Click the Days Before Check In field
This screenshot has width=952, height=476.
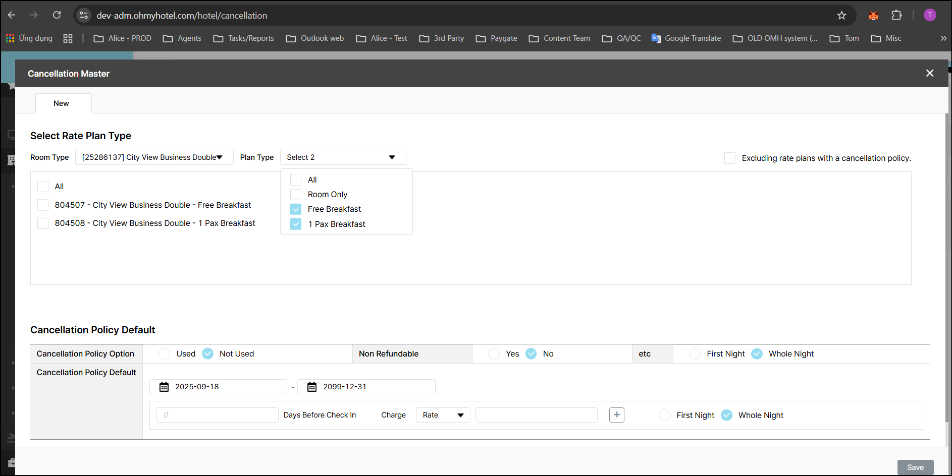pyautogui.click(x=217, y=415)
